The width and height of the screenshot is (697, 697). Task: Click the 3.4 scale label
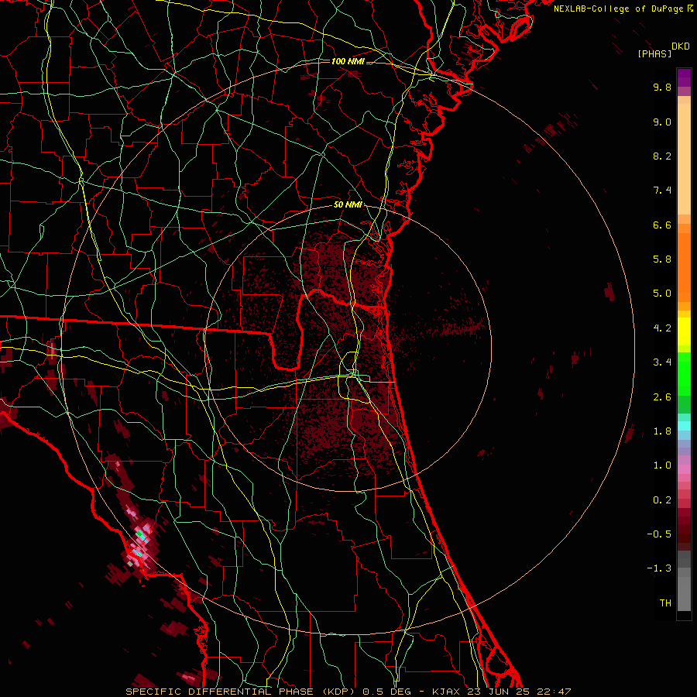click(662, 362)
